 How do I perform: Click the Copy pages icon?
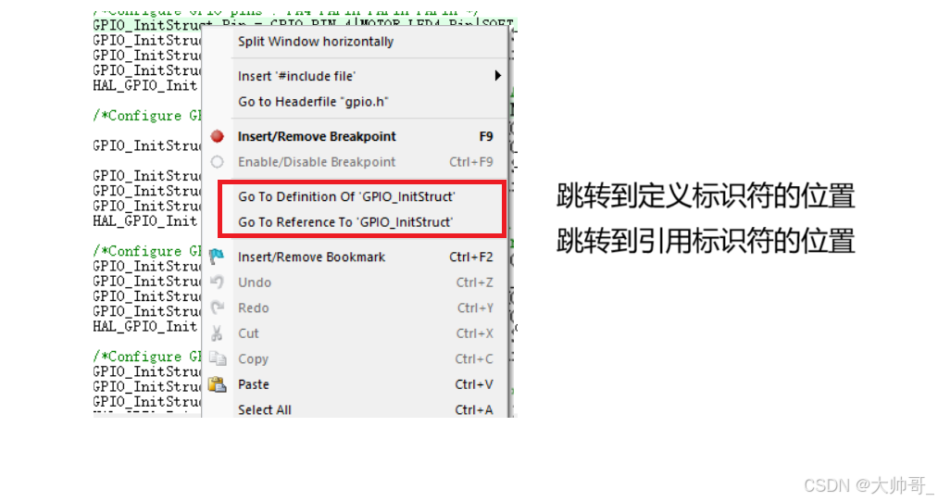point(218,359)
